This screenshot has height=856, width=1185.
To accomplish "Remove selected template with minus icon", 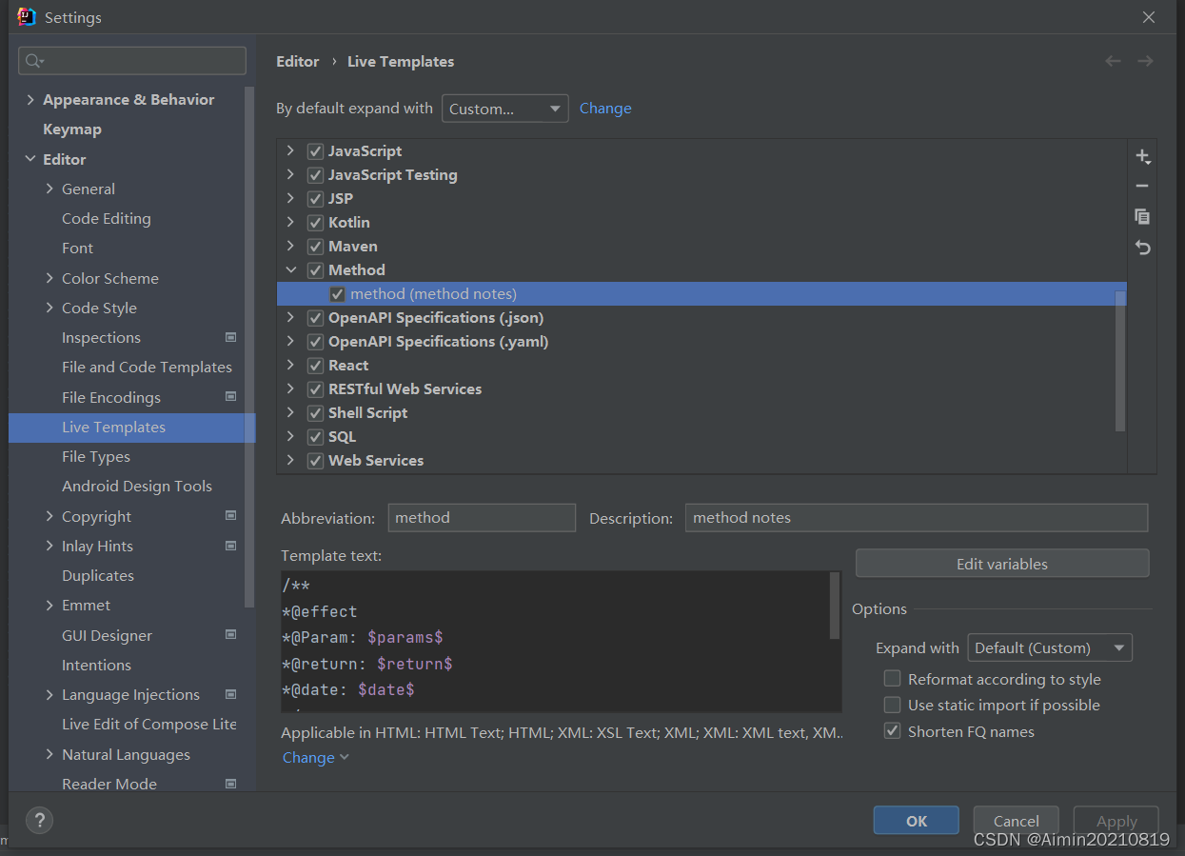I will click(x=1143, y=187).
